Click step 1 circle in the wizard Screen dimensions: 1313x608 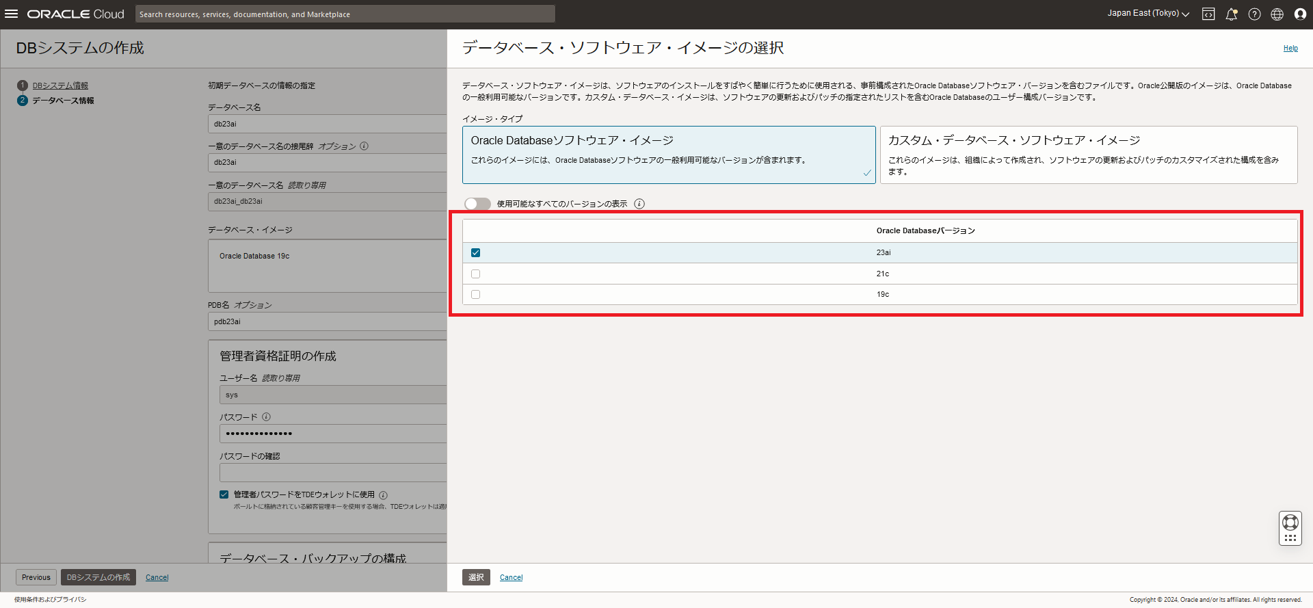coord(23,85)
